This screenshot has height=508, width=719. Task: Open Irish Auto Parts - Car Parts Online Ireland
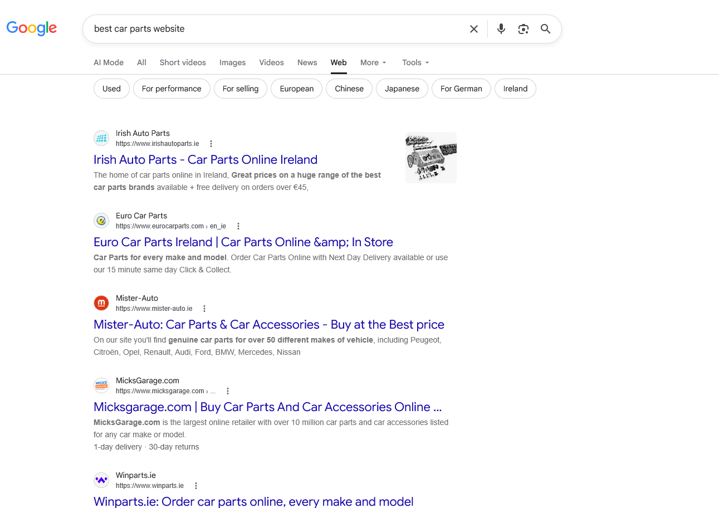[206, 159]
